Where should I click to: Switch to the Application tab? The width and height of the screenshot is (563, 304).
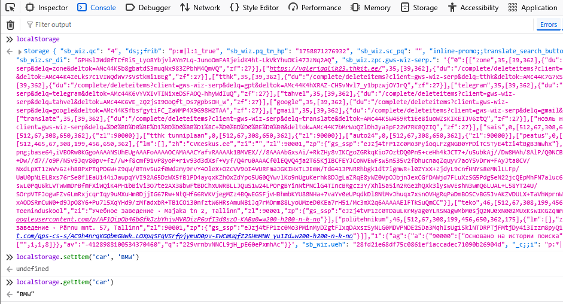pos(533,8)
